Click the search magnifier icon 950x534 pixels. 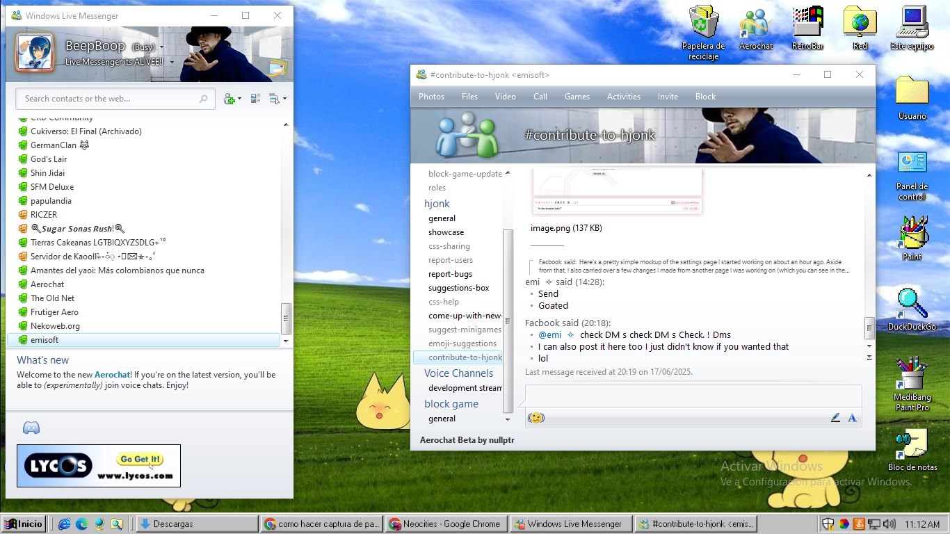click(203, 99)
